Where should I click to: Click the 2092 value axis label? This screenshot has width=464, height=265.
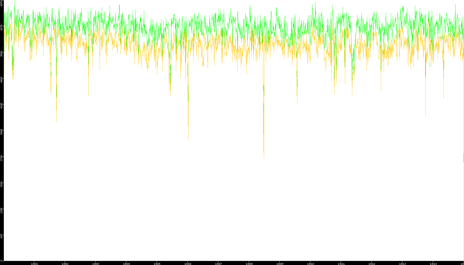[x=2, y=184]
